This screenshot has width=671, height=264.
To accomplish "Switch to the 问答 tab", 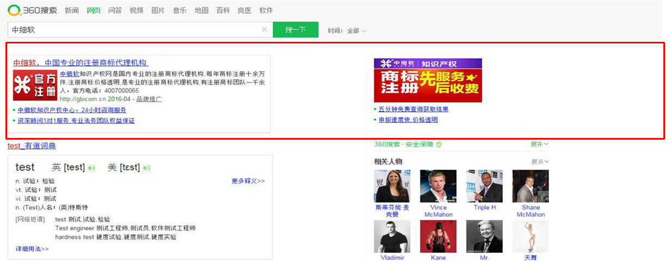I will [x=115, y=11].
